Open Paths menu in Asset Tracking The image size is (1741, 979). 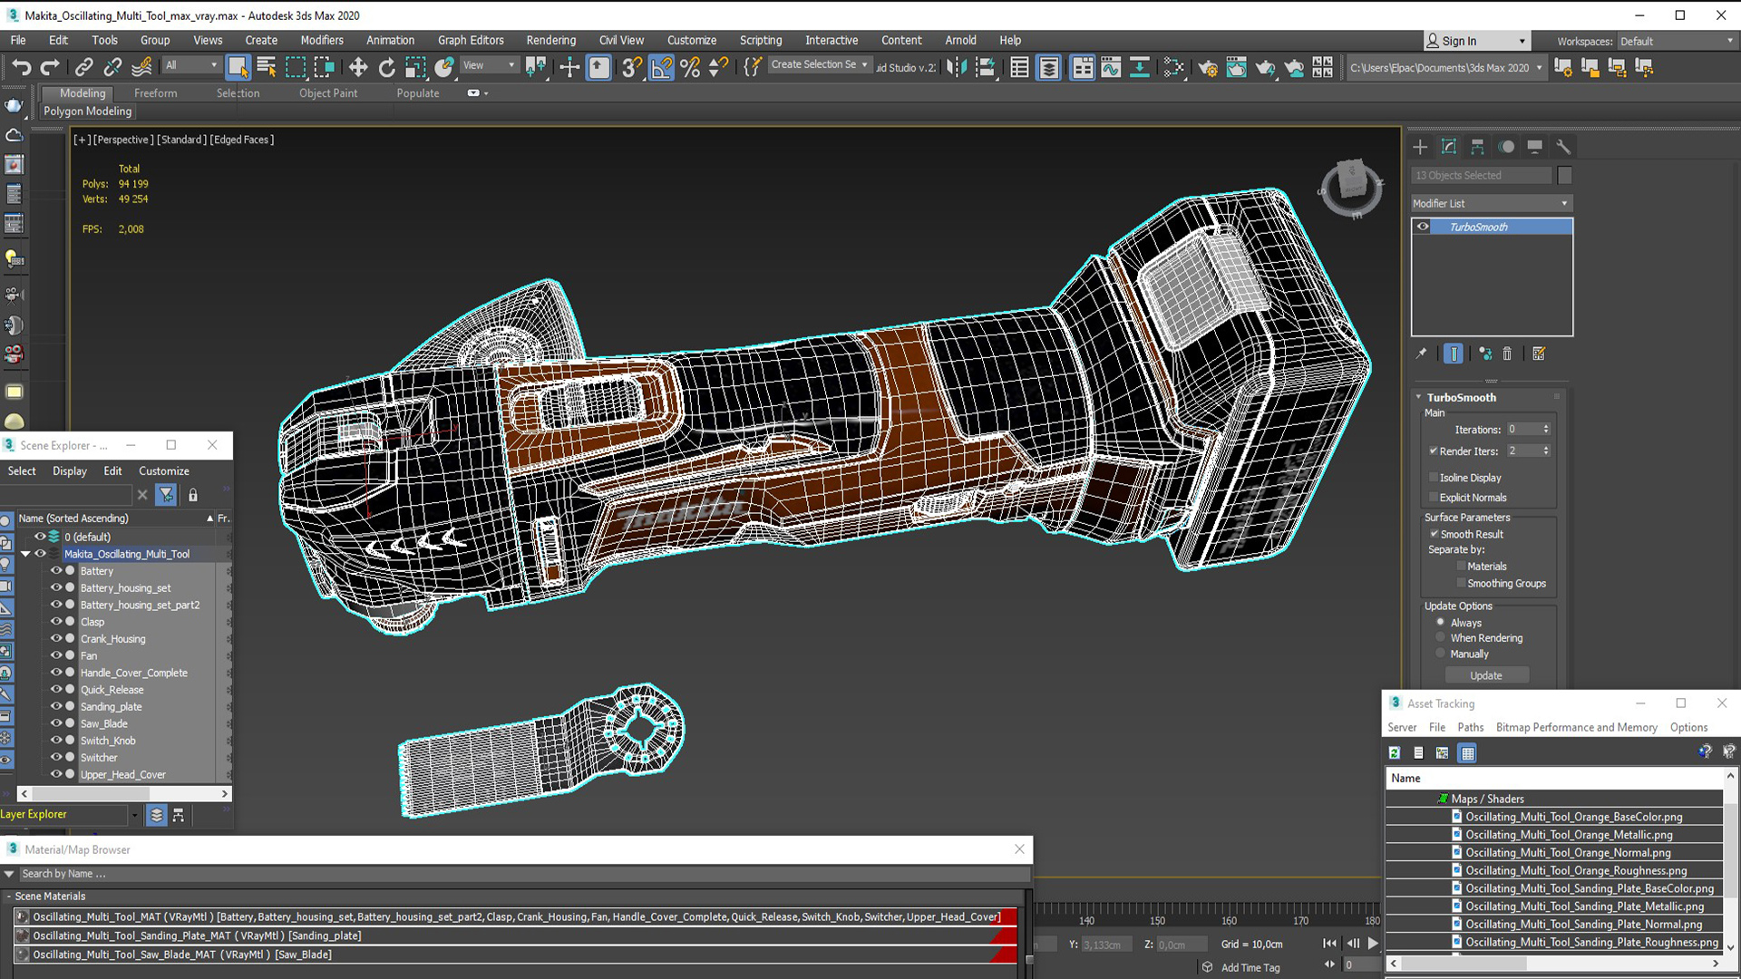tap(1470, 727)
